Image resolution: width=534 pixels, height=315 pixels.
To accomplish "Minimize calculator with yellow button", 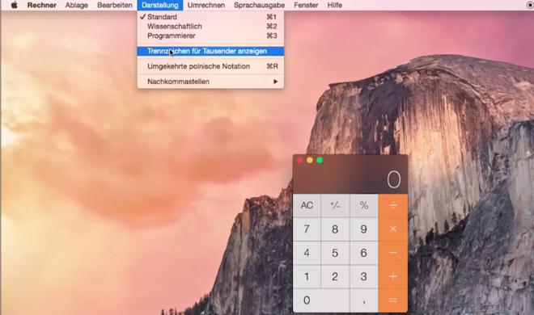I will coord(310,161).
